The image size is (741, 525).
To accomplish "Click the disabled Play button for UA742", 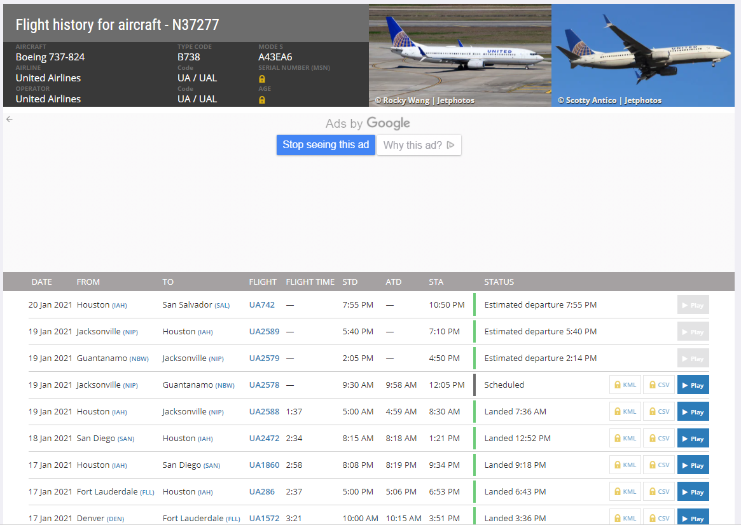I will (x=693, y=305).
